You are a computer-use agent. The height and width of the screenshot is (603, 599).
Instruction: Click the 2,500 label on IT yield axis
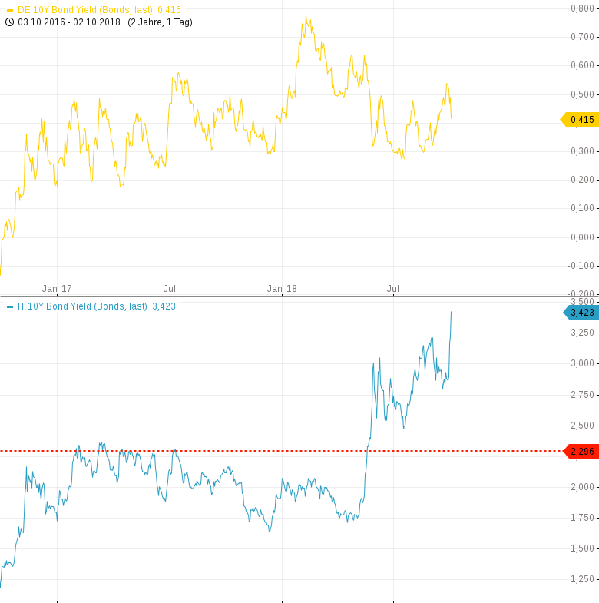582,426
